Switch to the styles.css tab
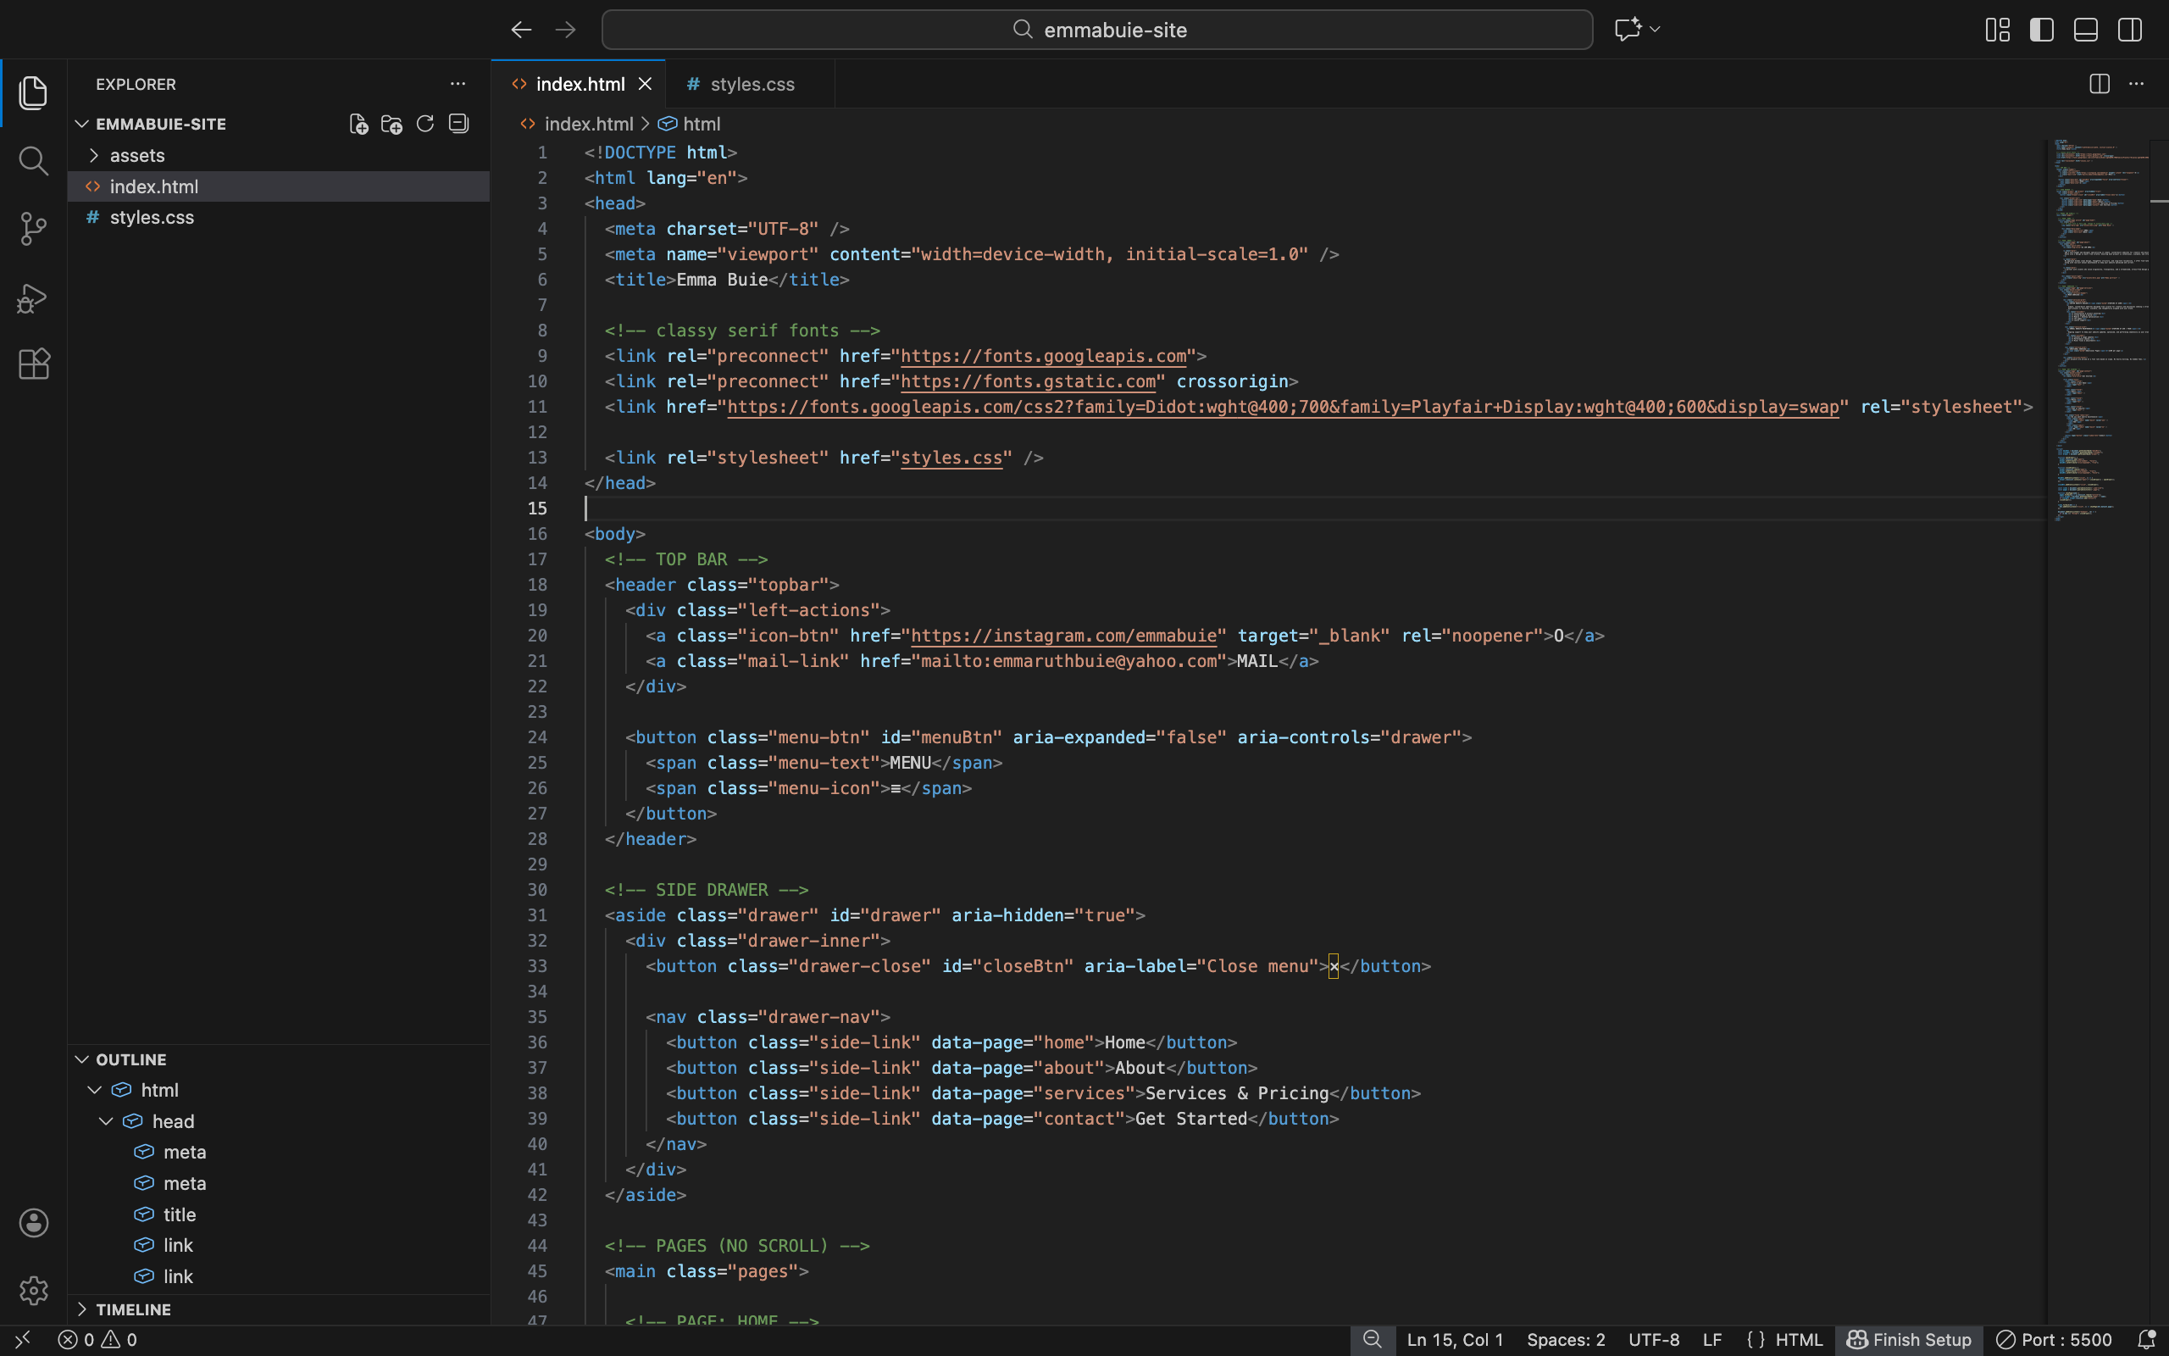Viewport: 2169px width, 1356px height. (x=751, y=84)
